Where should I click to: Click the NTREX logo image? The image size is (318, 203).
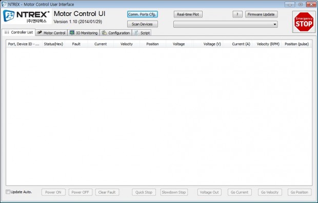pyautogui.click(x=27, y=16)
